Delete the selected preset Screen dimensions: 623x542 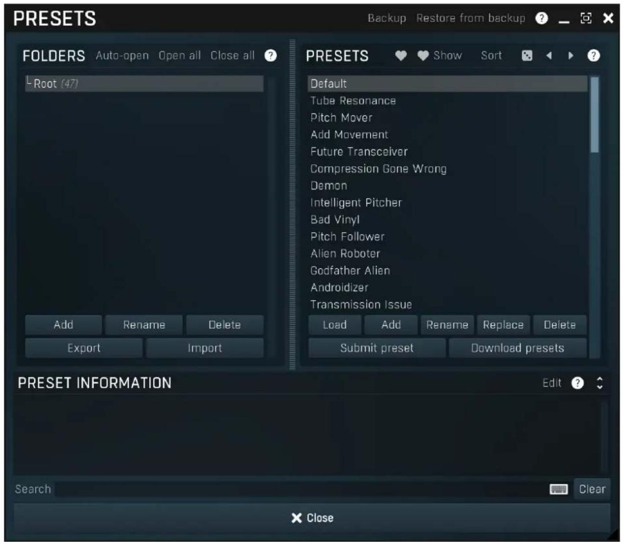pyautogui.click(x=560, y=325)
